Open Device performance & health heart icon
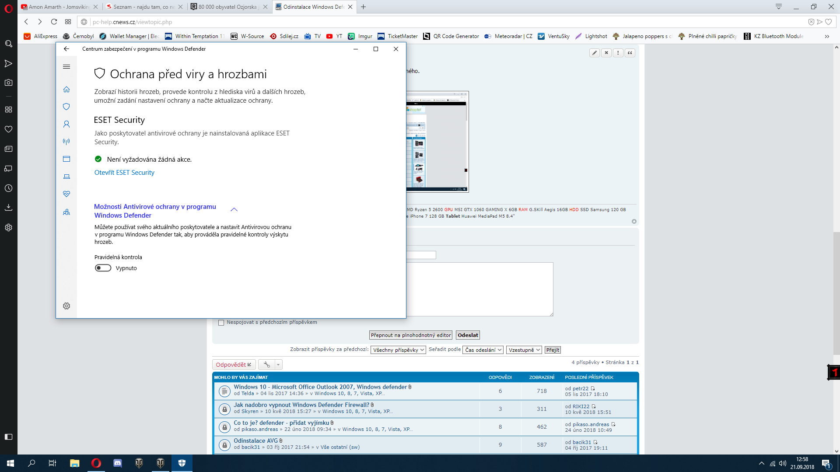The image size is (840, 472). (66, 194)
